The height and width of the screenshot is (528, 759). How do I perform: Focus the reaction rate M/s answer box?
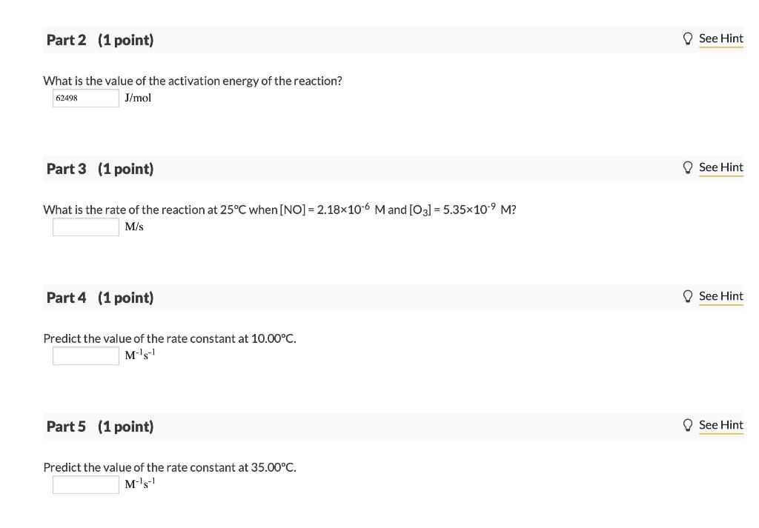click(x=86, y=227)
